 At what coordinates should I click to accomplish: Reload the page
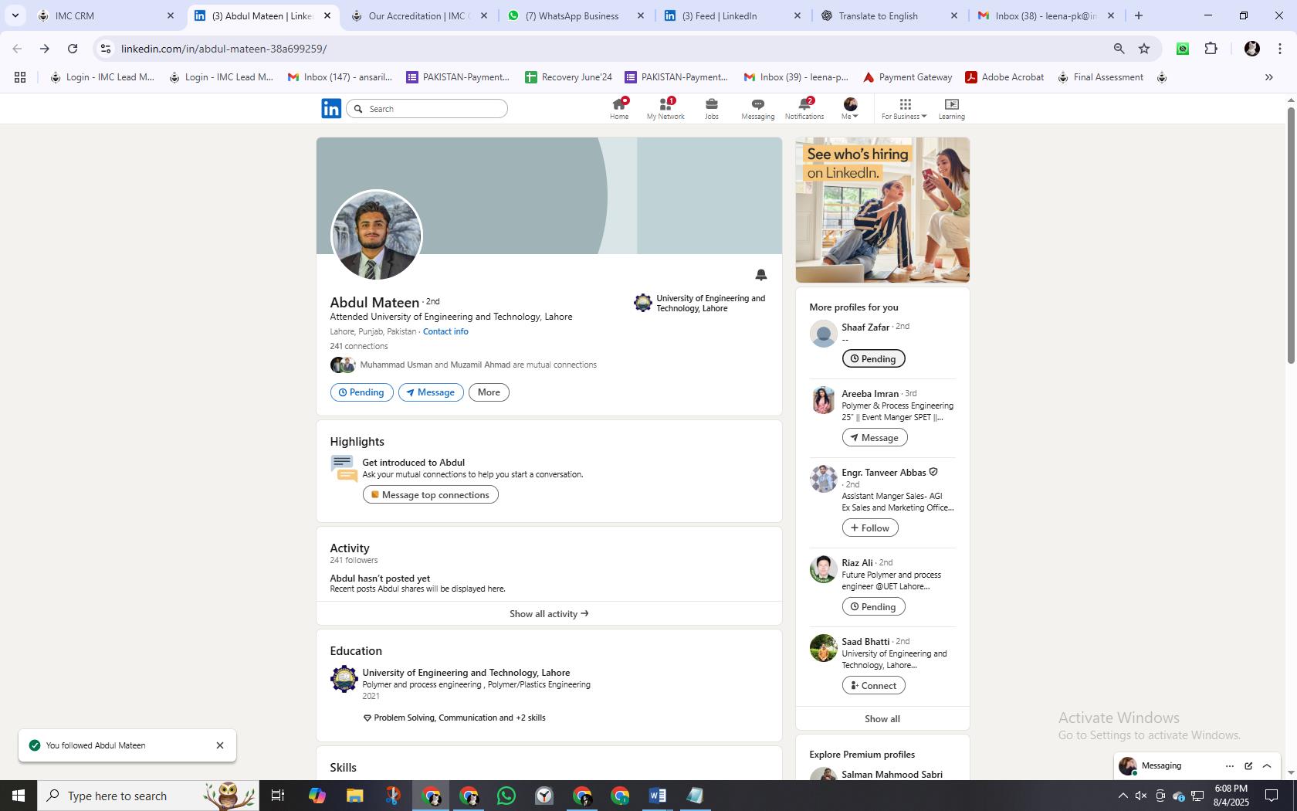pos(73,49)
